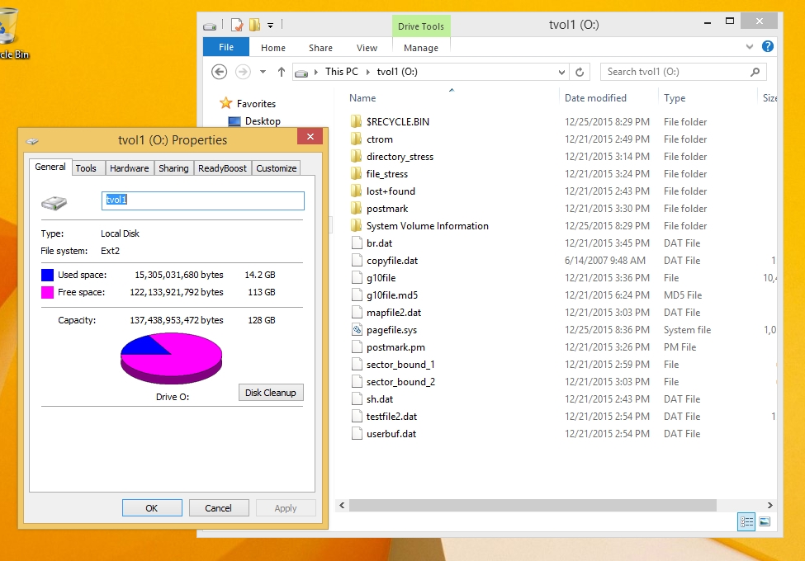Open the Manage ribbon tab

pos(421,48)
